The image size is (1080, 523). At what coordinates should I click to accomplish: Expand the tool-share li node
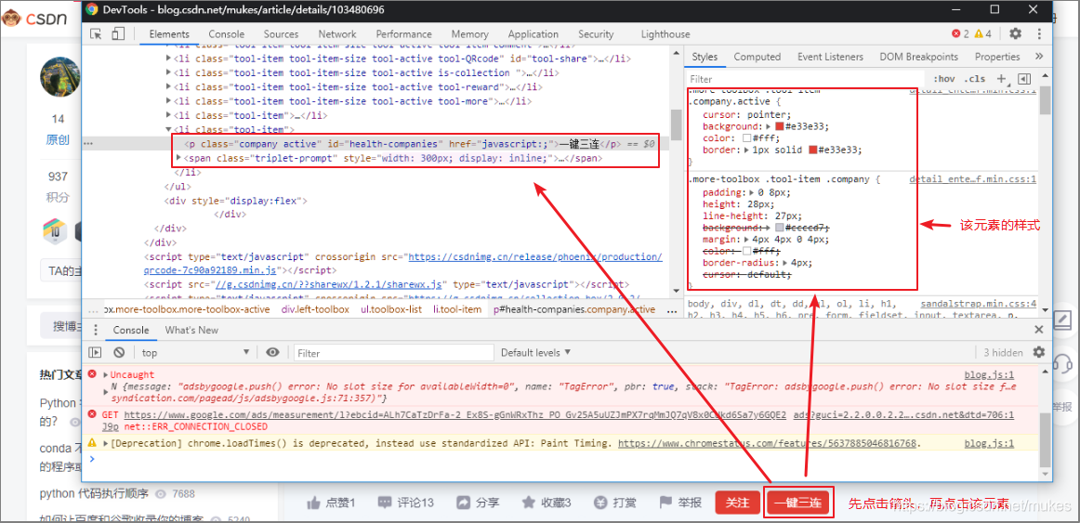tap(169, 59)
